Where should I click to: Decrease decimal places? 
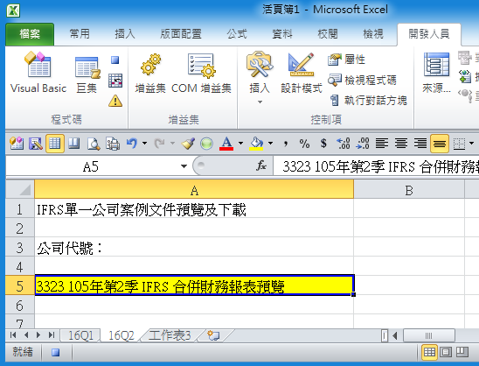363,144
